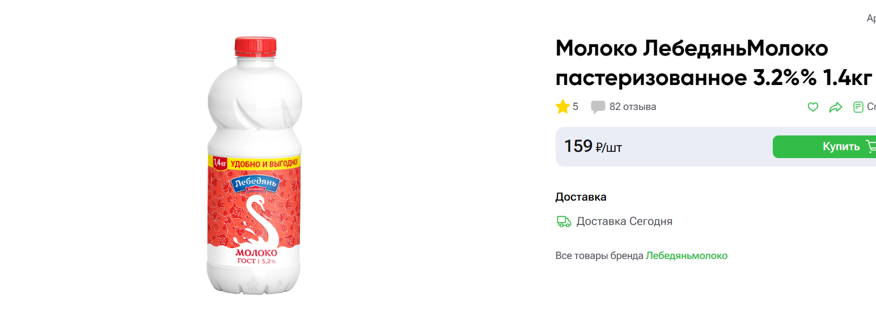Click the green delivery truck icon

click(564, 222)
